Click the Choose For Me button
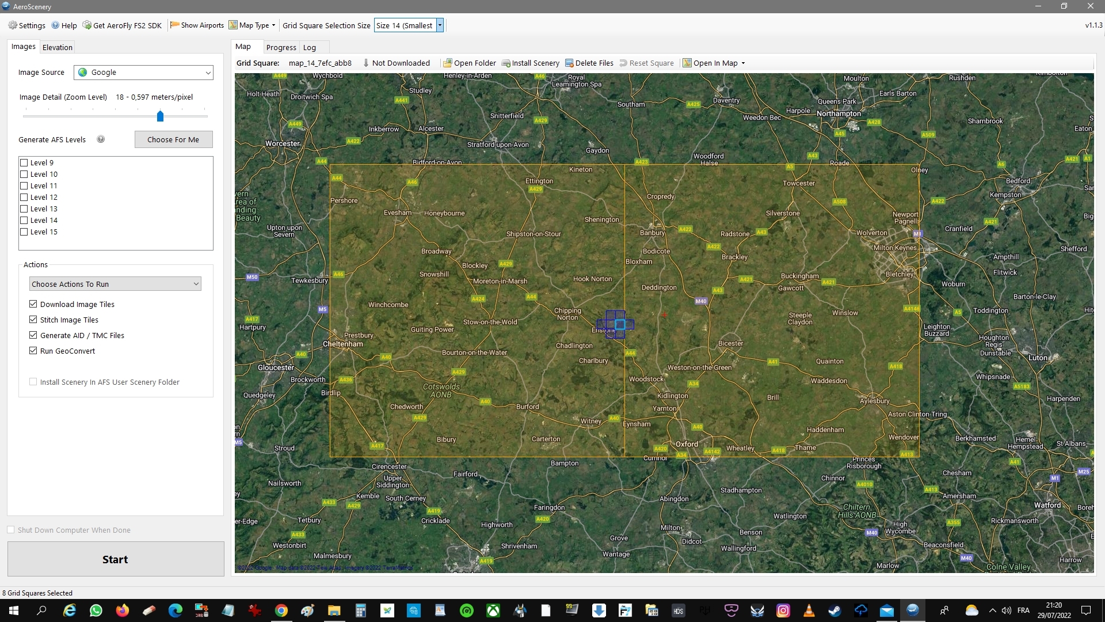This screenshot has width=1105, height=622. (173, 139)
